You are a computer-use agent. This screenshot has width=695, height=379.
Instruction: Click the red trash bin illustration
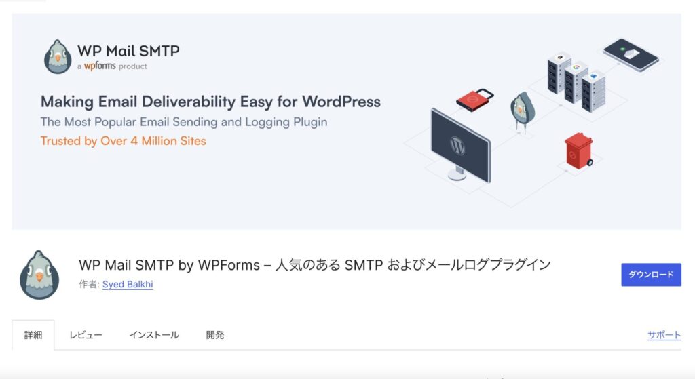click(x=579, y=151)
